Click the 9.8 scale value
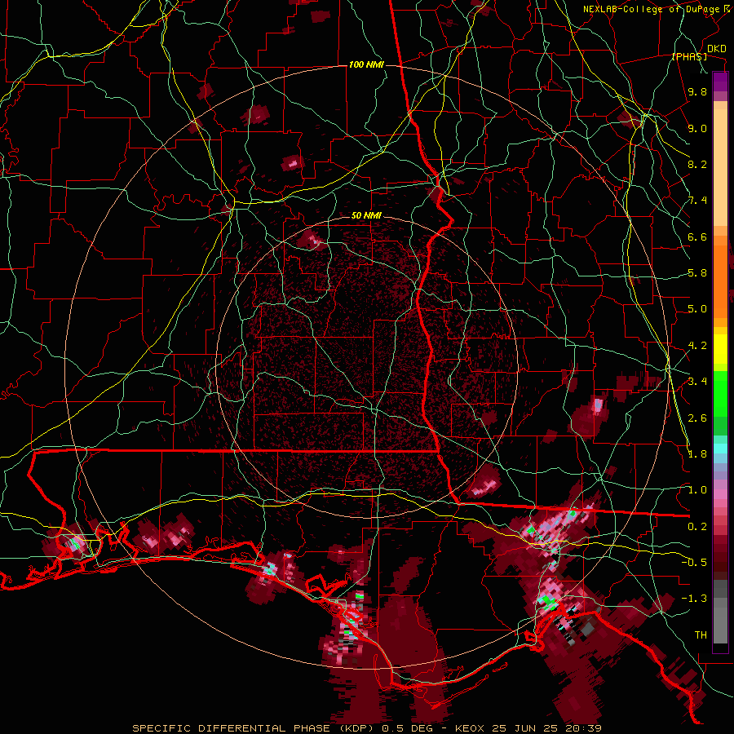This screenshot has width=734, height=734. click(x=697, y=92)
